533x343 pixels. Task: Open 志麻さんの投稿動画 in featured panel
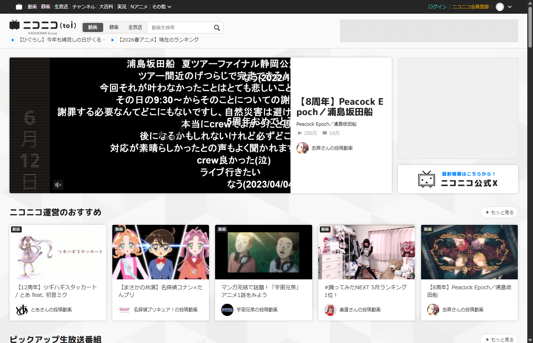tap(332, 148)
